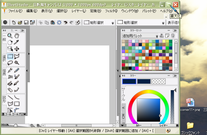Switch to the 一般 tool tab
The image size is (207, 135).
(4, 38)
